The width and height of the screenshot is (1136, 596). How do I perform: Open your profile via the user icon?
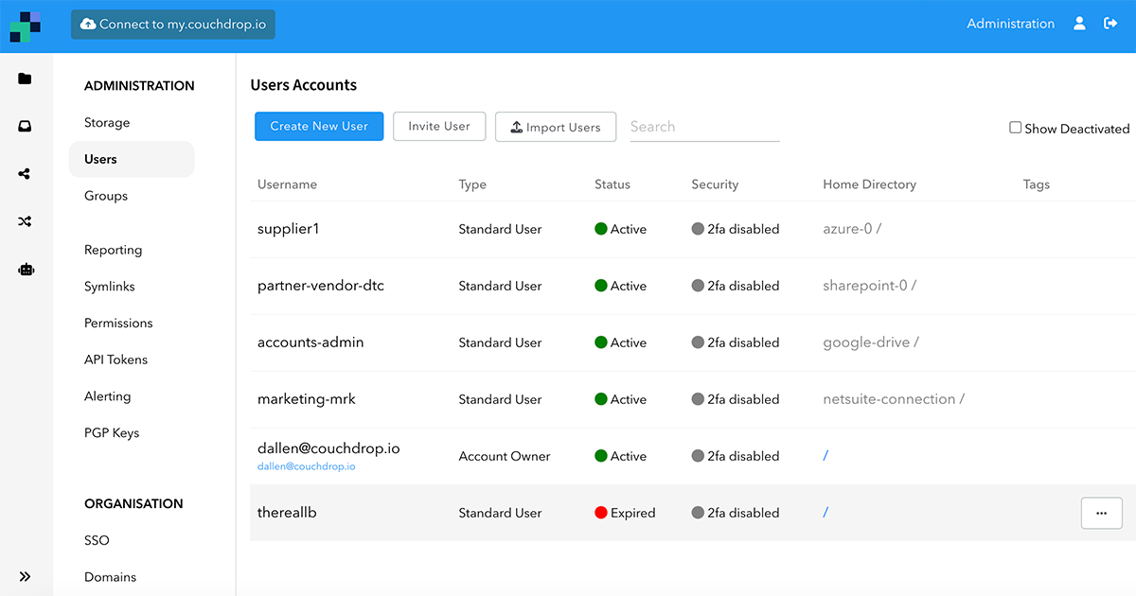coord(1079,23)
